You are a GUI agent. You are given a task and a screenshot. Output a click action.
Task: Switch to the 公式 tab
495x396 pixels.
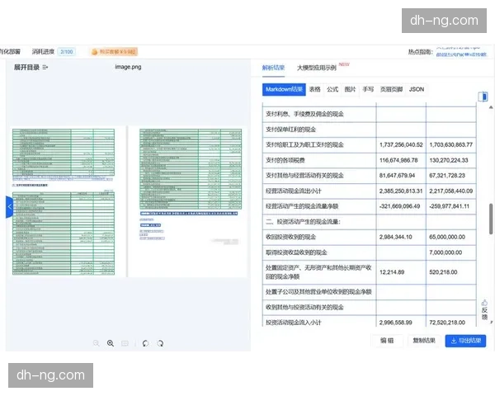[332, 89]
